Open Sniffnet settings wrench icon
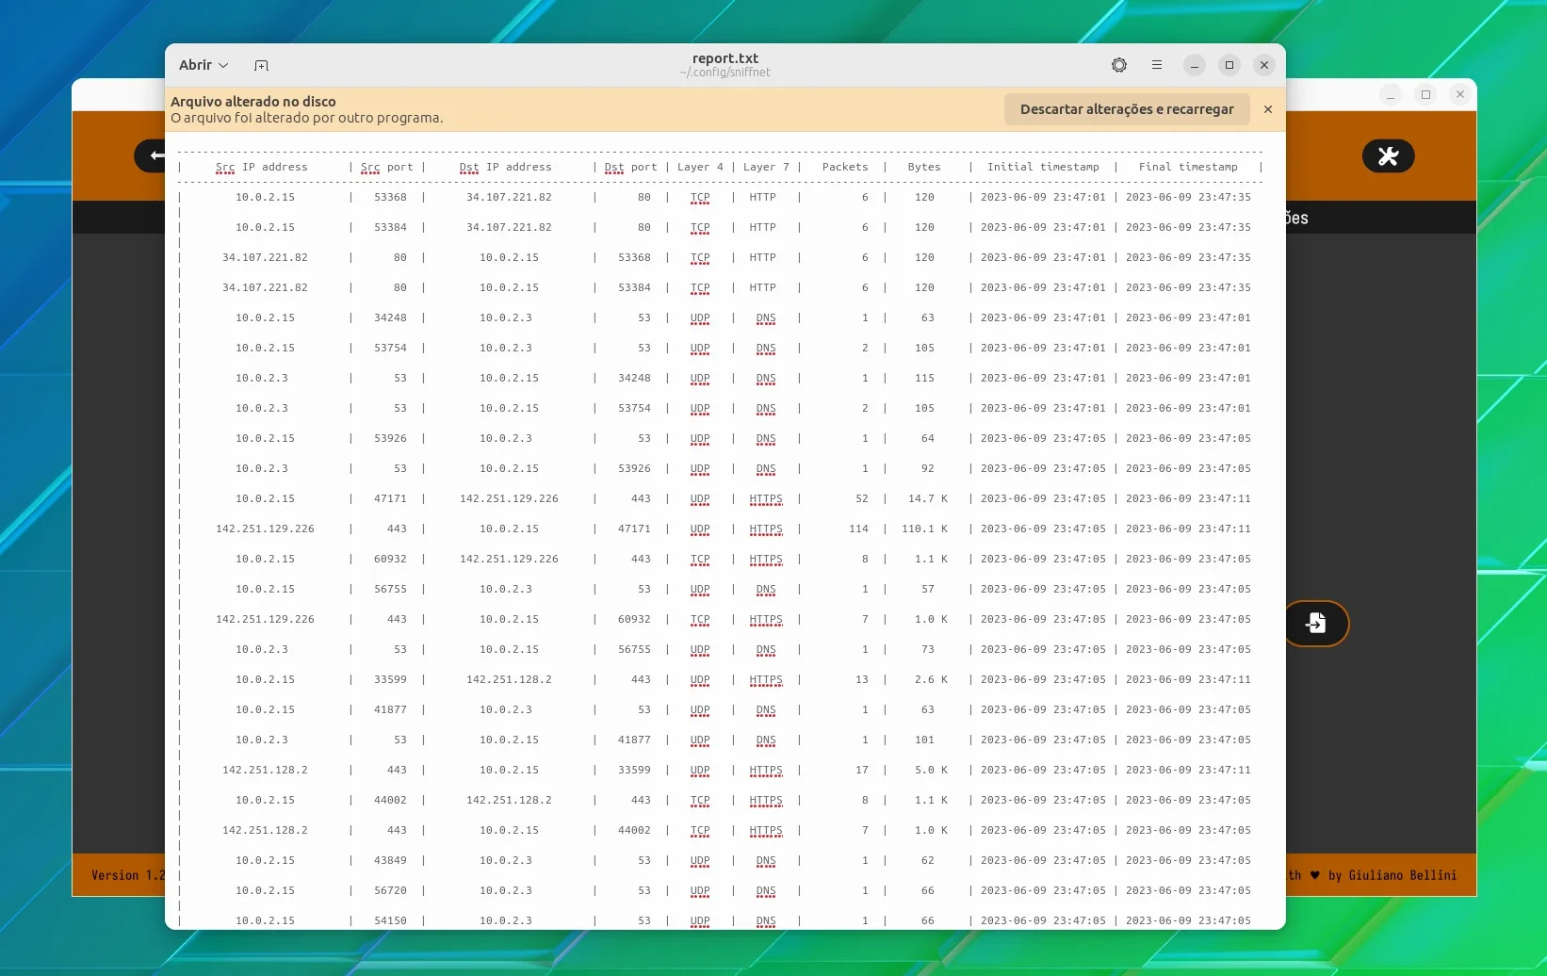Image resolution: width=1547 pixels, height=976 pixels. [1388, 156]
